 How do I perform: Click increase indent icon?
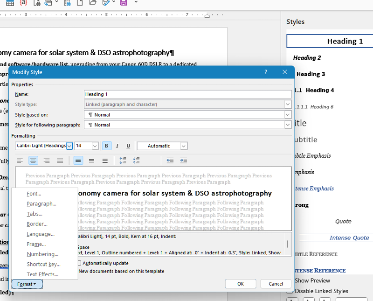click(x=183, y=161)
